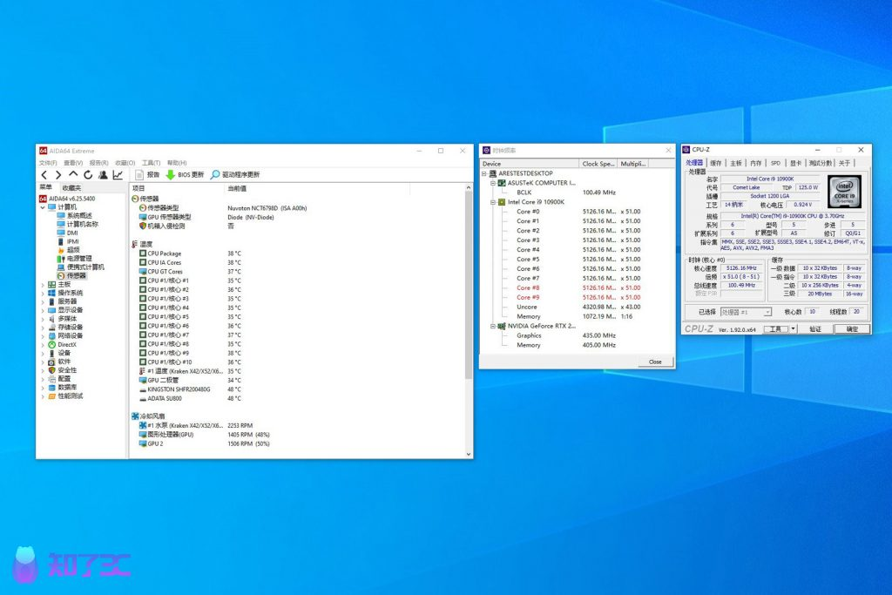Click the 安全性 shield icon

tap(51, 369)
